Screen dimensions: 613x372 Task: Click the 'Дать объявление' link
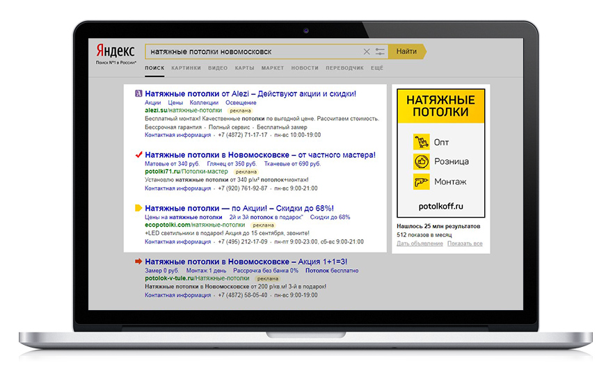[420, 243]
